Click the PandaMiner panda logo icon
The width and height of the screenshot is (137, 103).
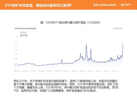pos(96,5)
